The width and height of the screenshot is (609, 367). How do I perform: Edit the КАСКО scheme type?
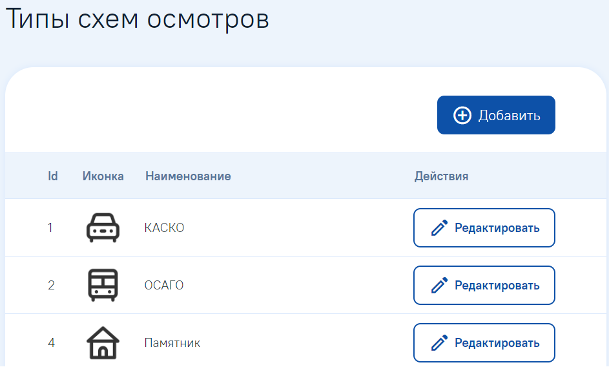click(484, 228)
